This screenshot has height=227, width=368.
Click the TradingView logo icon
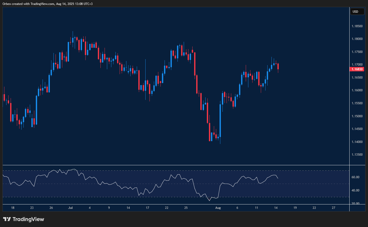pyautogui.click(x=7, y=219)
